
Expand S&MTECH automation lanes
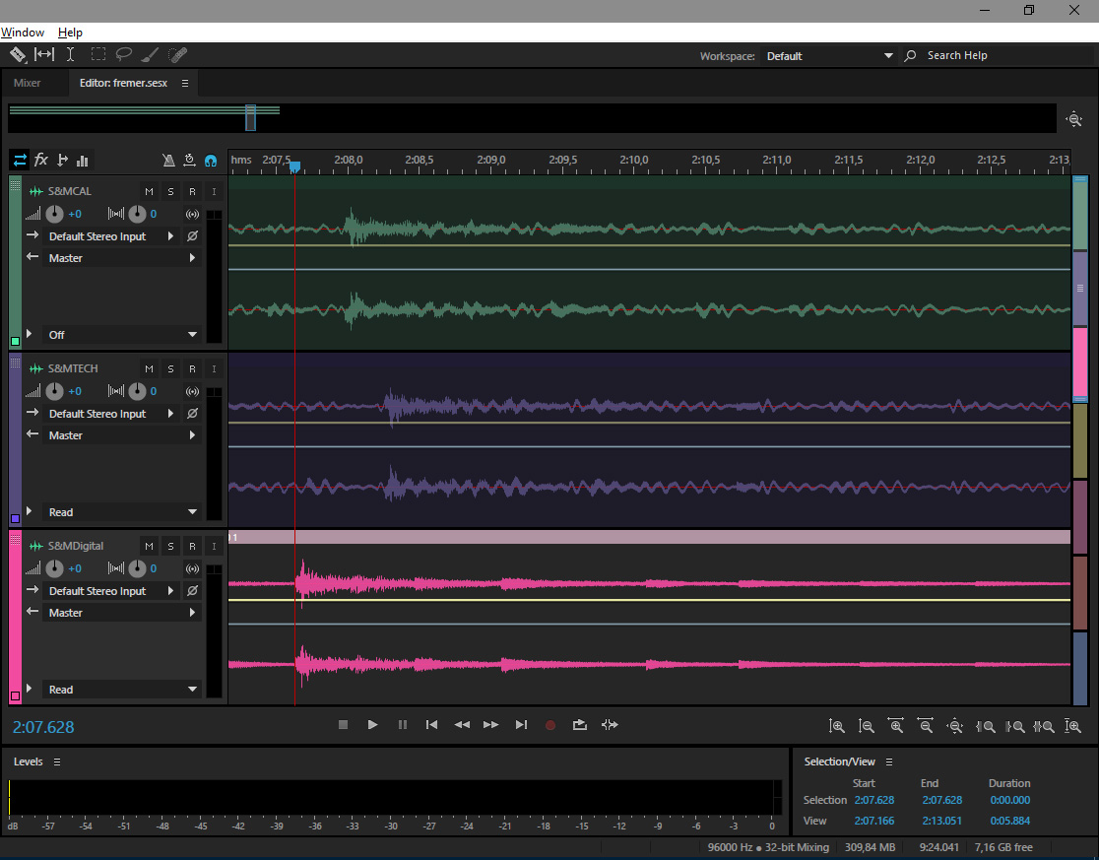tap(30, 511)
